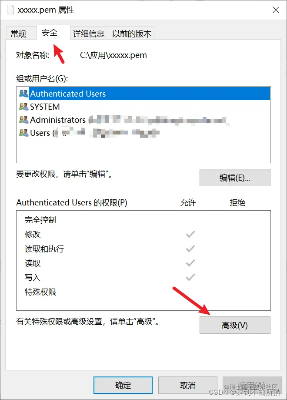Image resolution: width=287 pixels, height=400 pixels.
Task: Click the Administrators group icon
Action: coord(24,119)
